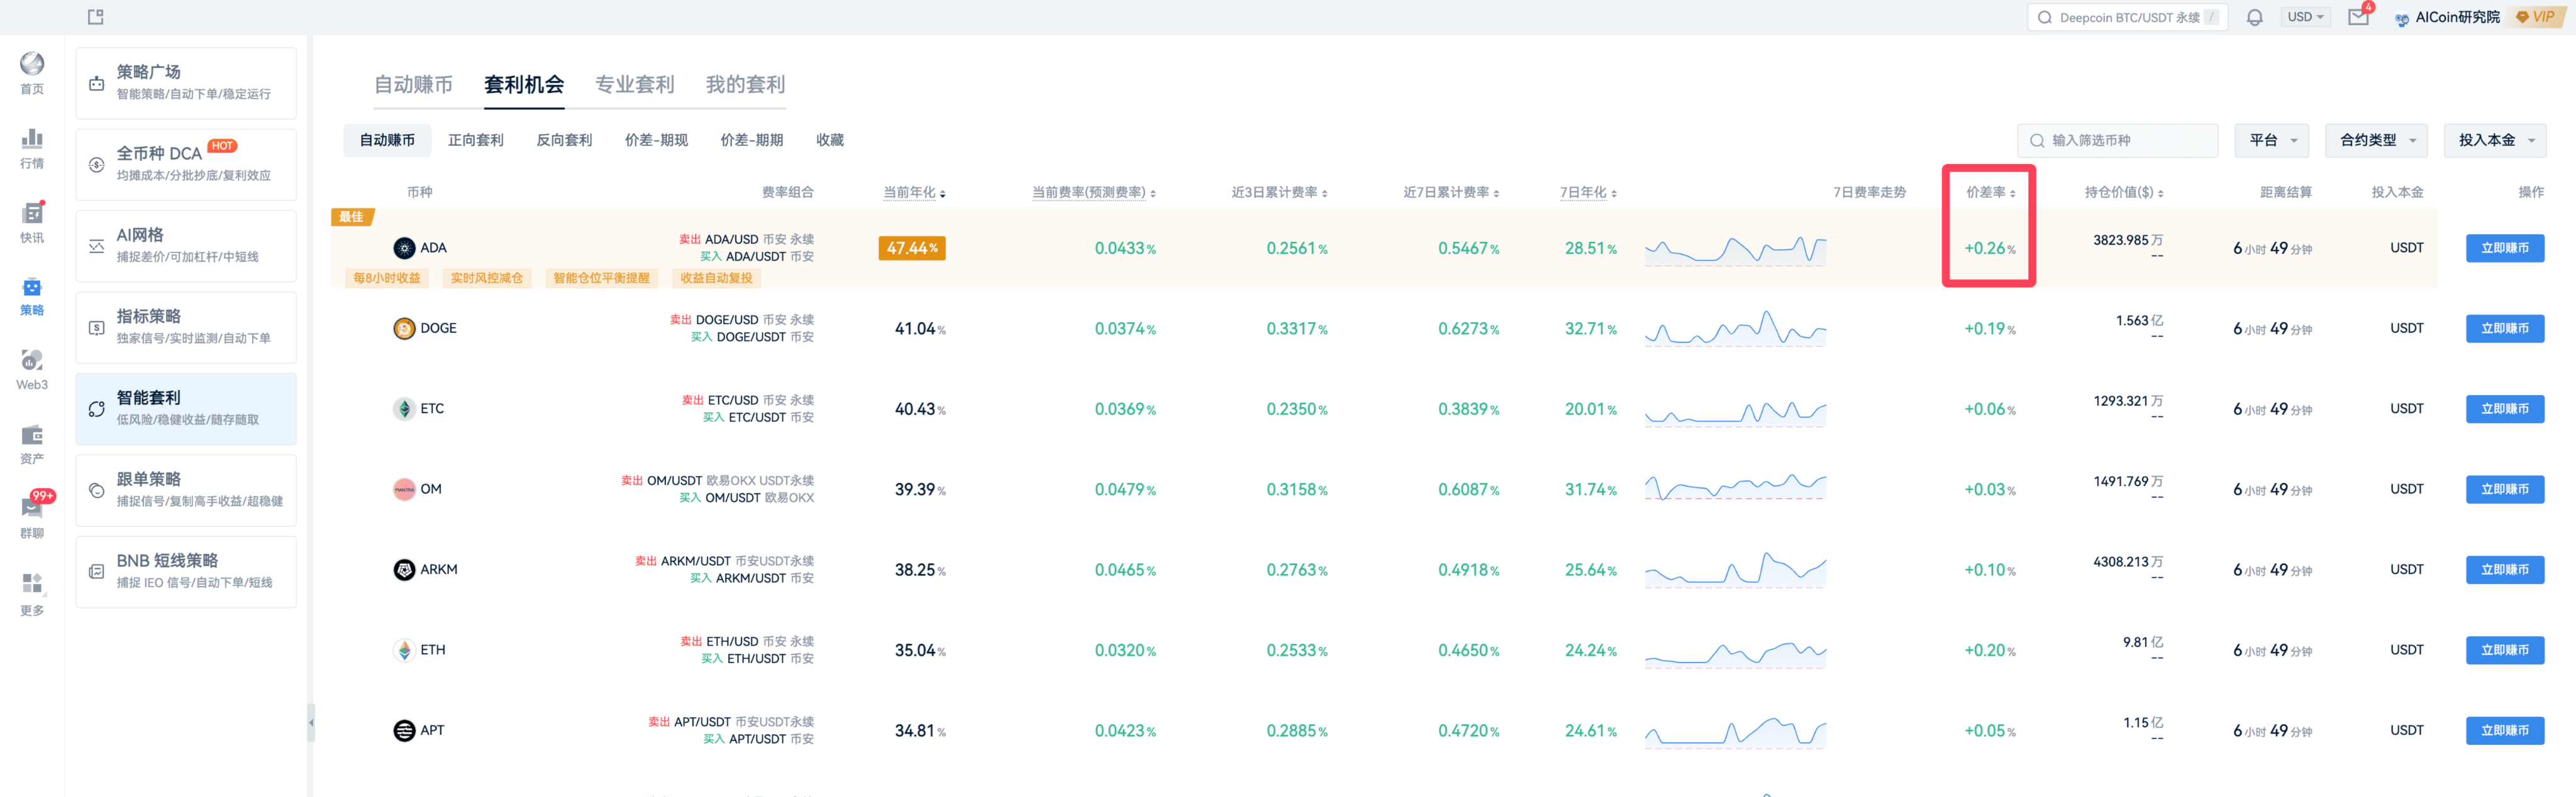The width and height of the screenshot is (2576, 797).
Task: Select the 智能套利 card
Action: click(186, 408)
